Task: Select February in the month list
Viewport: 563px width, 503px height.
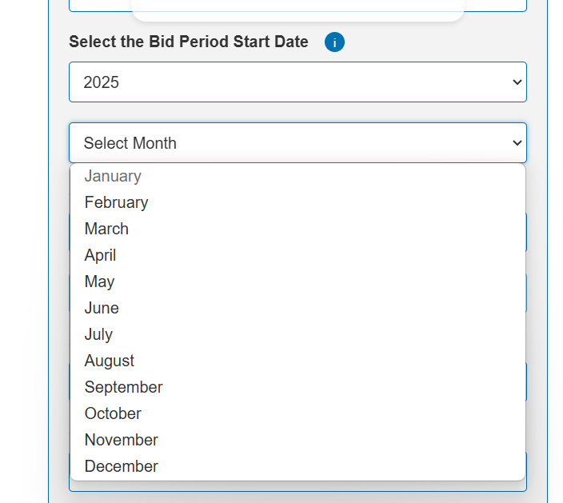Action: (116, 202)
